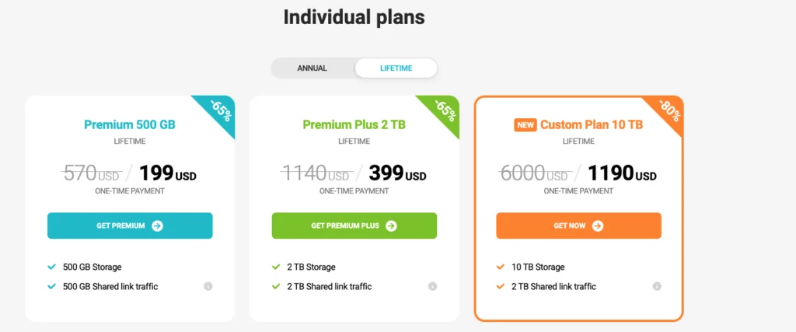Open info icon for 500 GB shared link traffic
Image resolution: width=796 pixels, height=332 pixels.
(x=208, y=286)
